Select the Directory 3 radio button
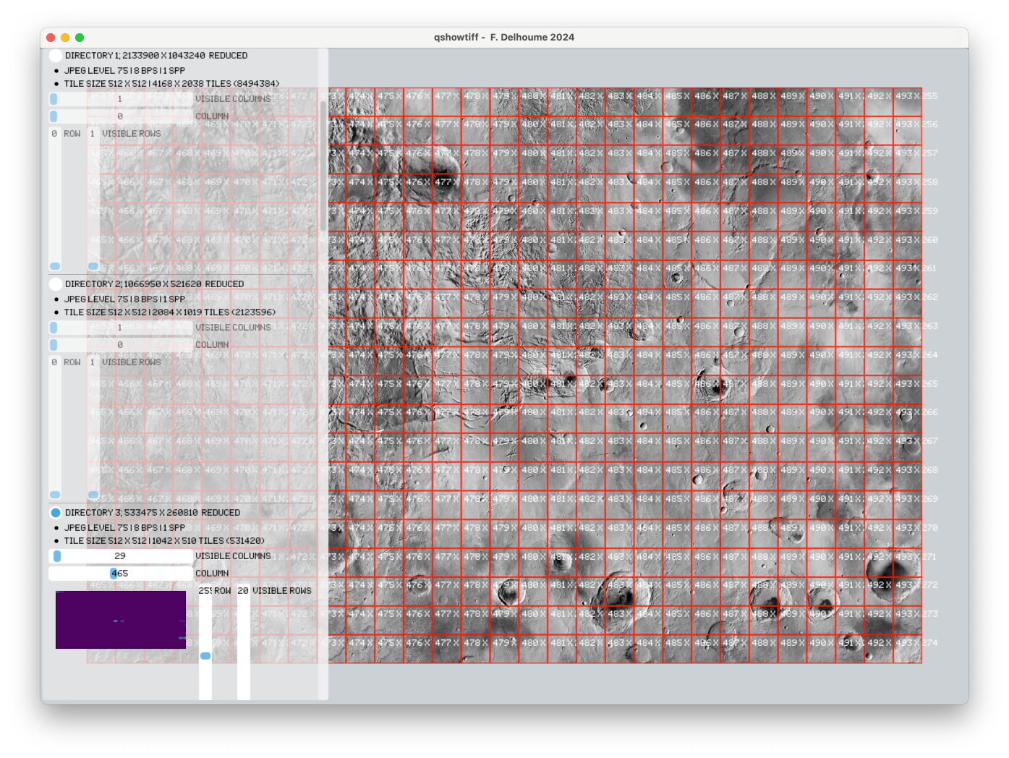 (x=56, y=513)
